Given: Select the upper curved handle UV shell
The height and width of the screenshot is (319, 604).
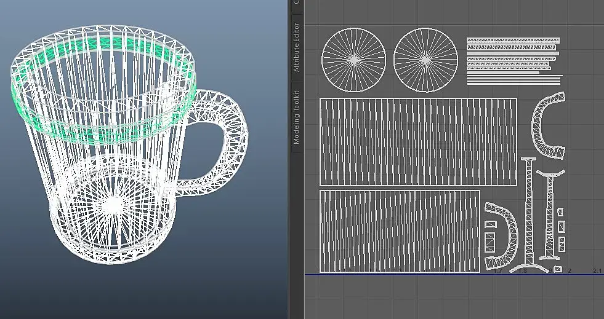Looking at the screenshot, I should pyautogui.click(x=536, y=125).
